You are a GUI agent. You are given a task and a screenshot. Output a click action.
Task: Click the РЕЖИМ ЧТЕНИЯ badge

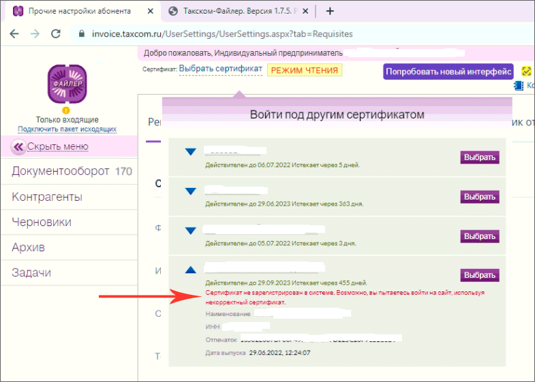305,70
